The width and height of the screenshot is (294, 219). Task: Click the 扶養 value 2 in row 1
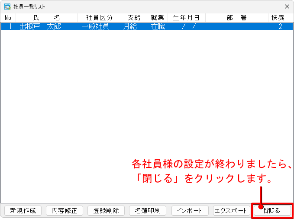click(x=281, y=26)
